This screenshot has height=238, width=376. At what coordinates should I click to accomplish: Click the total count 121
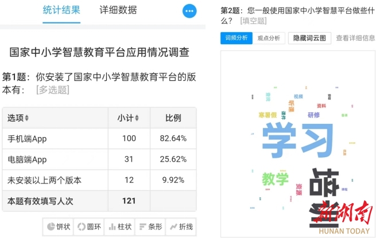[129, 201]
